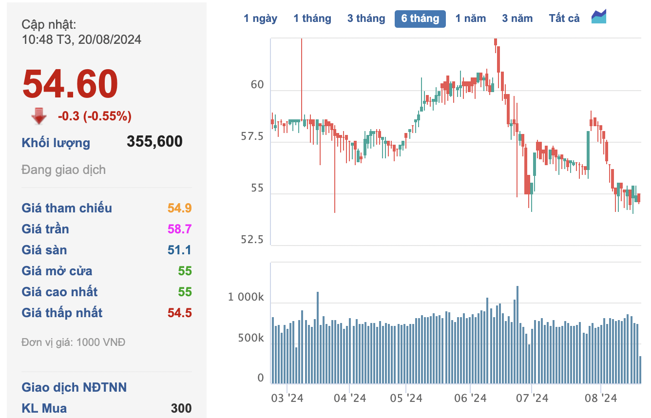Screen dimensions: 651x418
Task: Show all data with Tất cả
Action: pos(564,19)
